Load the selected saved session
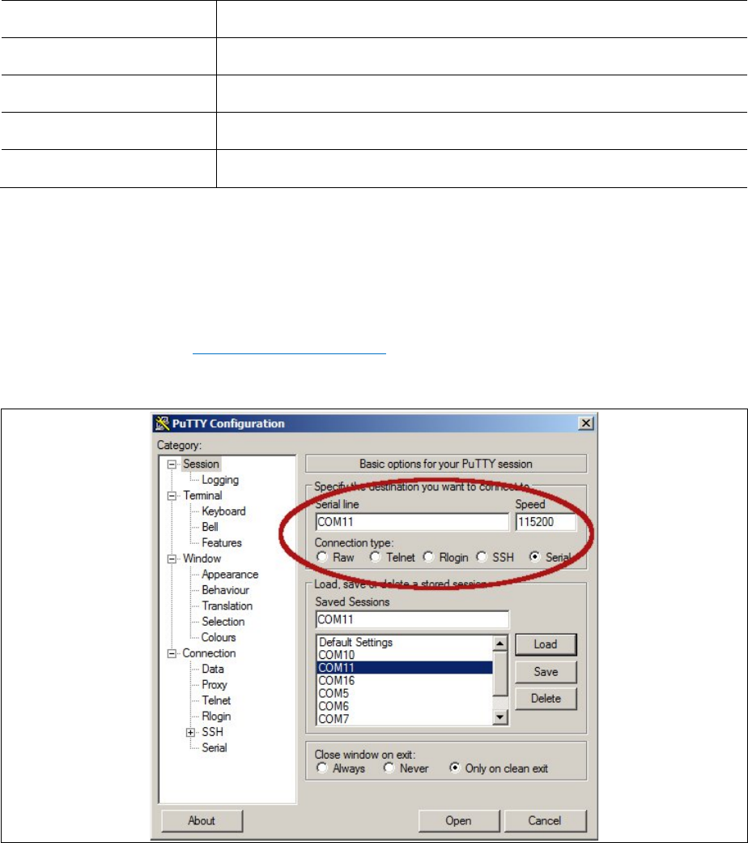Screen dimensions: 748x843 click(x=546, y=644)
